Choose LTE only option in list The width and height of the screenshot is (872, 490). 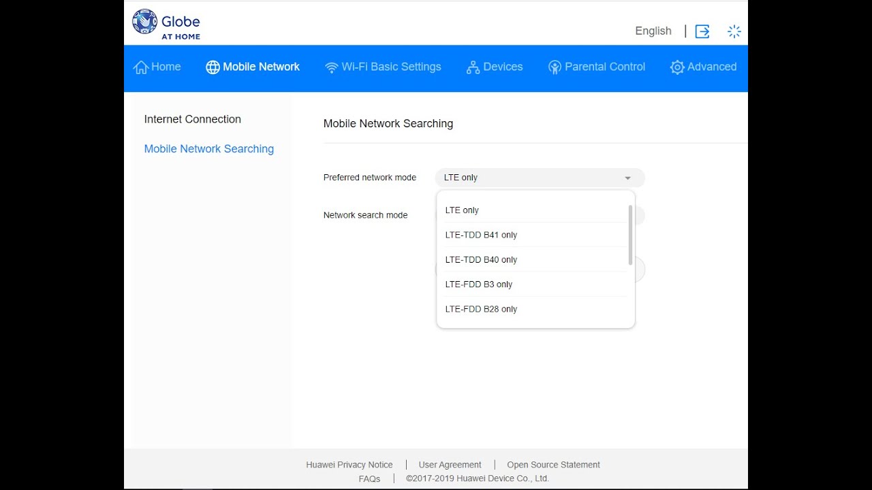[536, 210]
